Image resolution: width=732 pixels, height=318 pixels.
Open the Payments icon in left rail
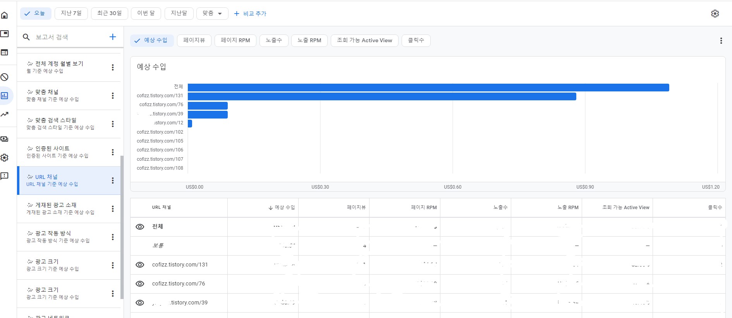[5, 139]
